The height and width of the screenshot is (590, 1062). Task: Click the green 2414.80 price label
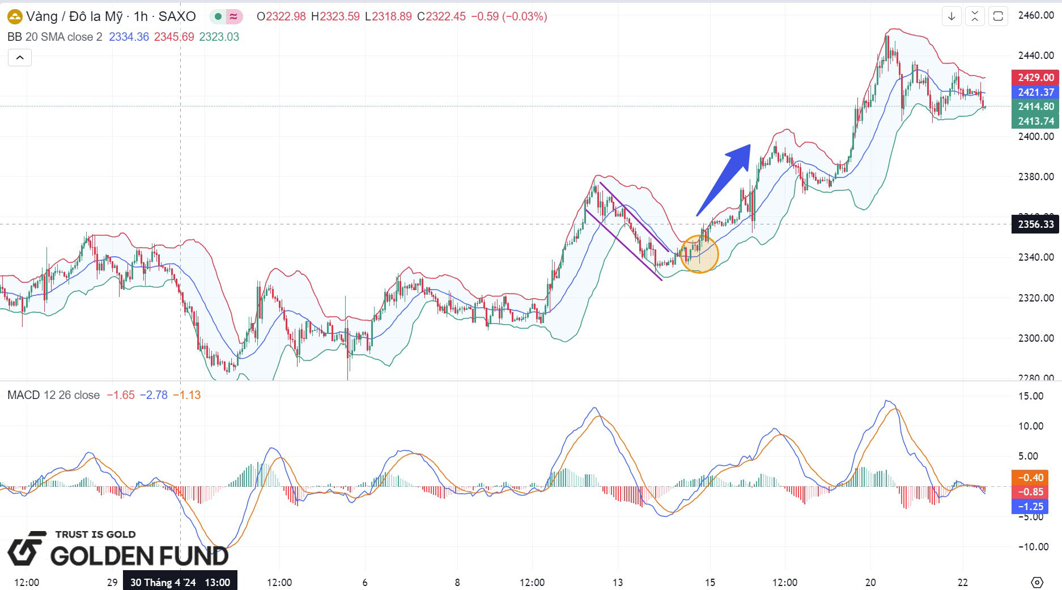[x=1035, y=107]
